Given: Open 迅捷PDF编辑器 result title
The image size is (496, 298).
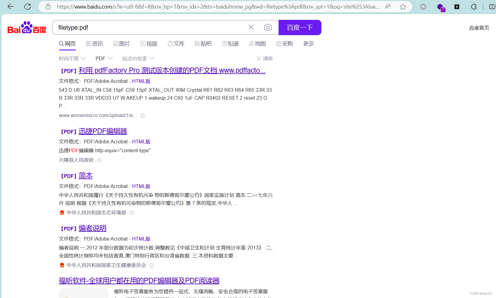Looking at the screenshot, I should click(103, 131).
